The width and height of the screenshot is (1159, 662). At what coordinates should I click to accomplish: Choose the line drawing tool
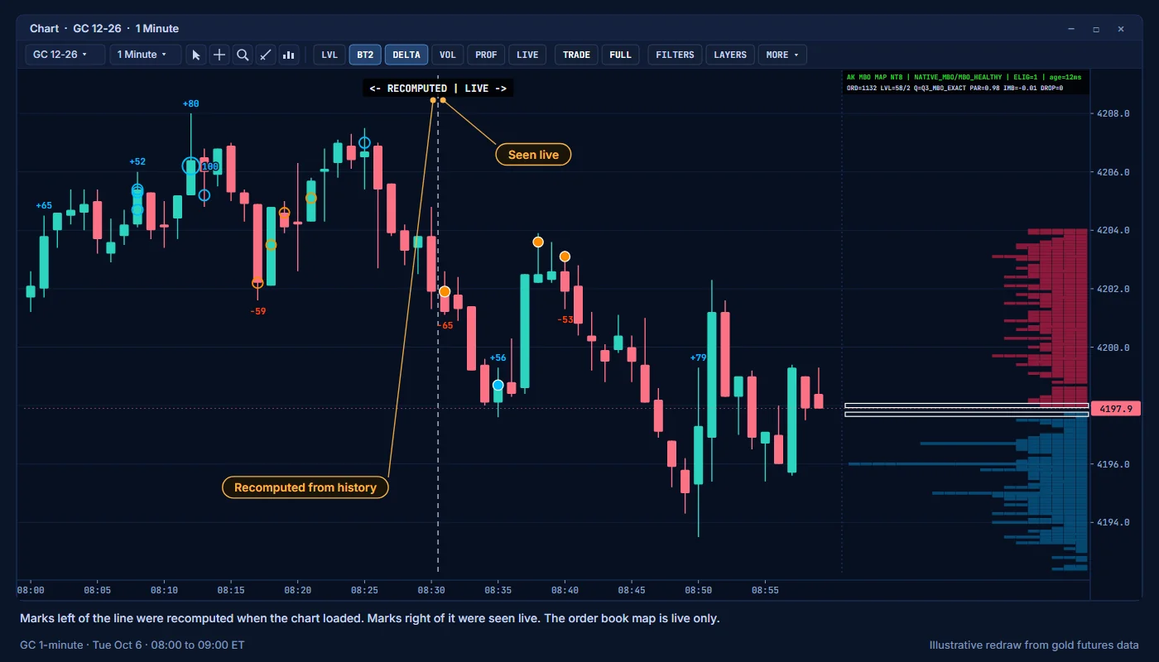tap(266, 55)
